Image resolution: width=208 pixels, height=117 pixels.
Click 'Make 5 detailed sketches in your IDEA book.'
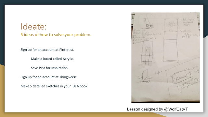click(54, 86)
